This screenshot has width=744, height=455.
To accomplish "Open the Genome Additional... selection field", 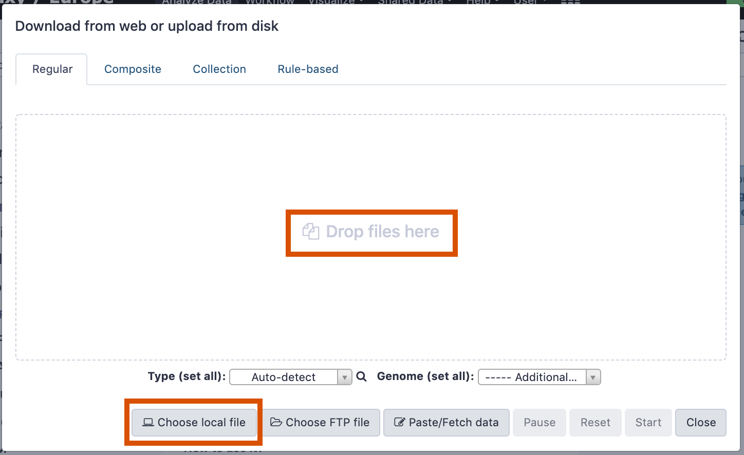I will pos(532,377).
